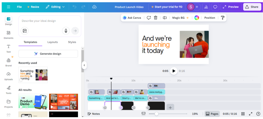The width and height of the screenshot is (263, 119).
Task: Open Ask Canva assistant
Action: click(x=132, y=18)
